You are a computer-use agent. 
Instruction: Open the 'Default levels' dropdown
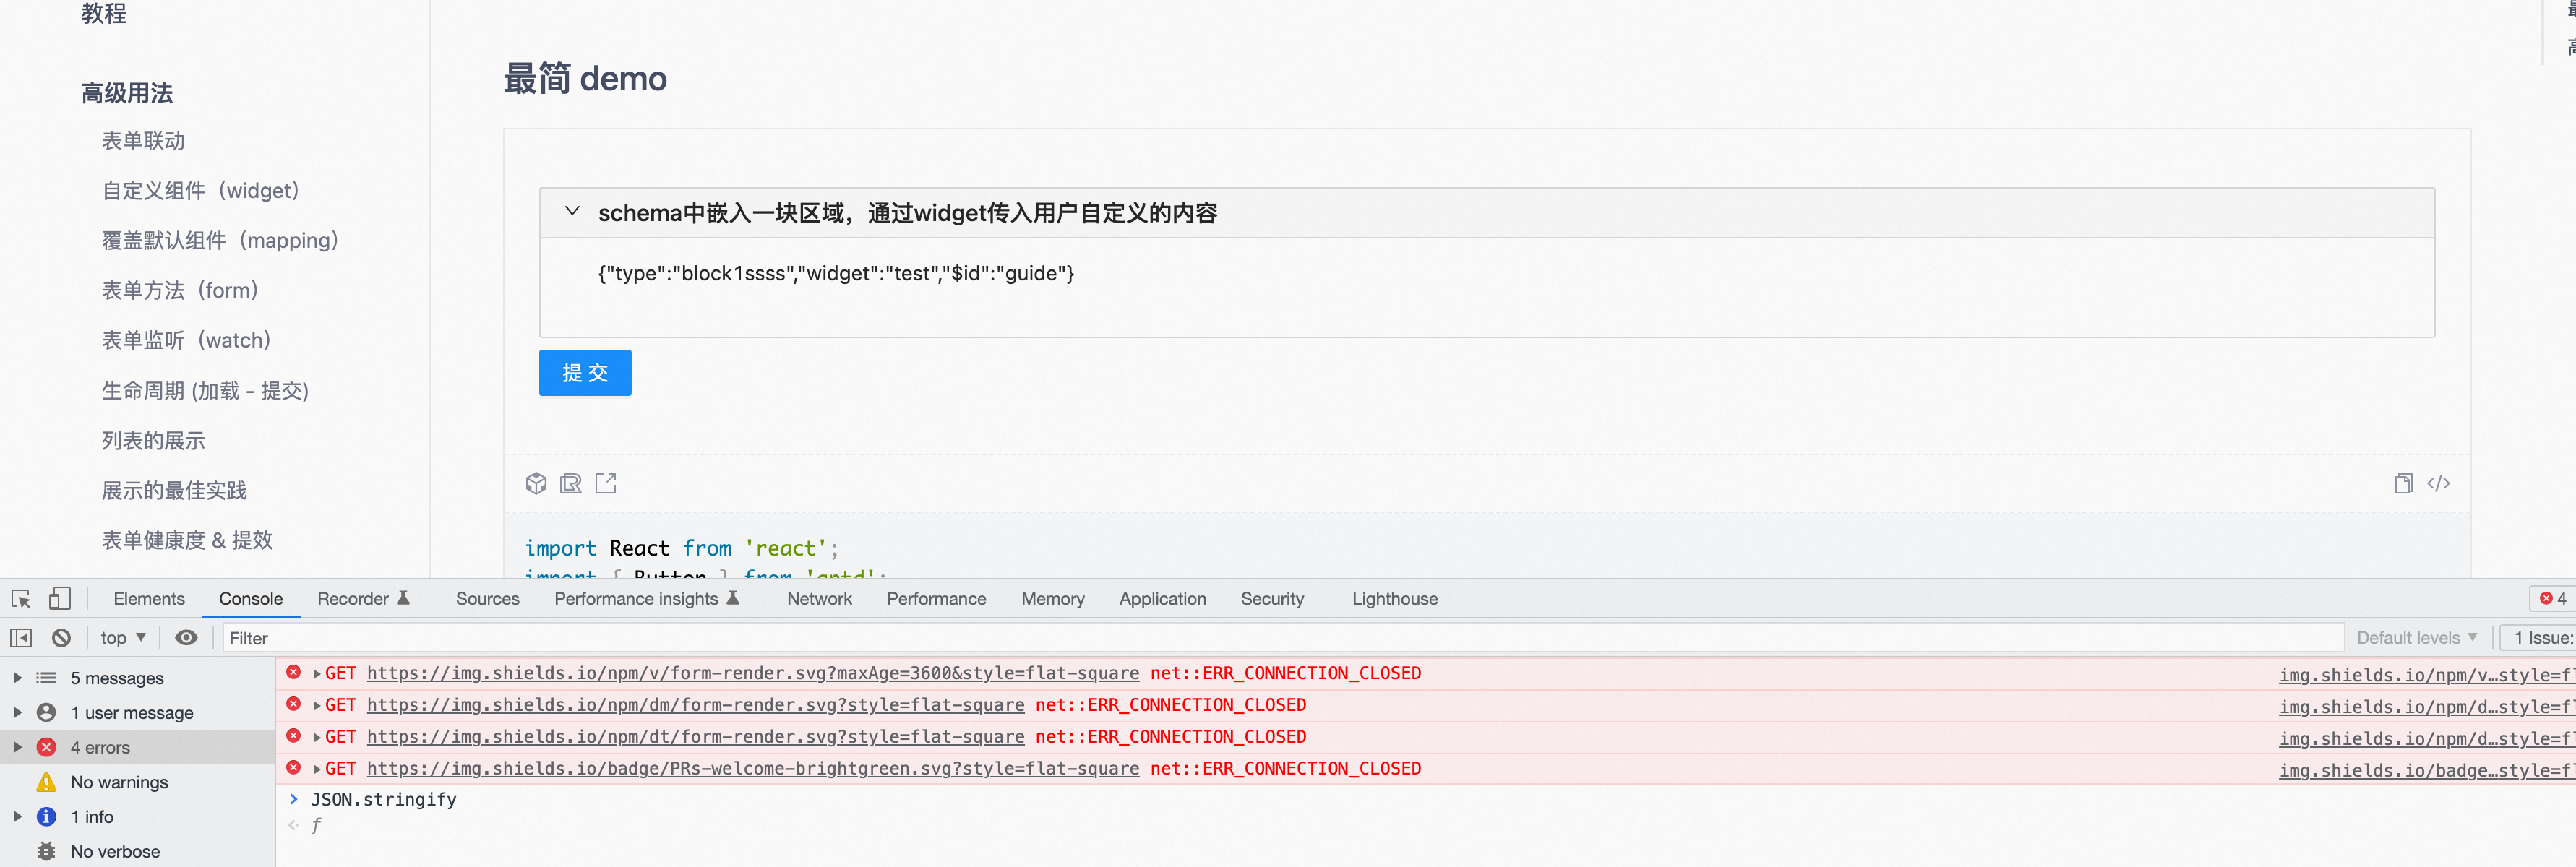[2416, 637]
